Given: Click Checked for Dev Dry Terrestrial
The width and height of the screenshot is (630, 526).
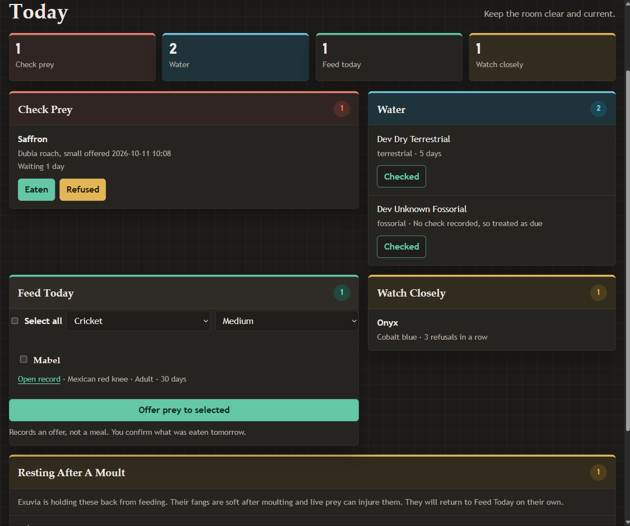Looking at the screenshot, I should [x=402, y=176].
